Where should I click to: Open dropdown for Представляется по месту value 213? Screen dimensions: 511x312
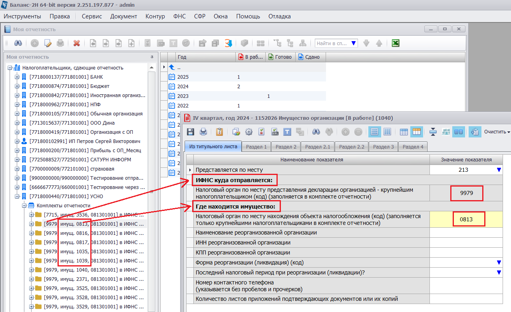pyautogui.click(x=499, y=170)
